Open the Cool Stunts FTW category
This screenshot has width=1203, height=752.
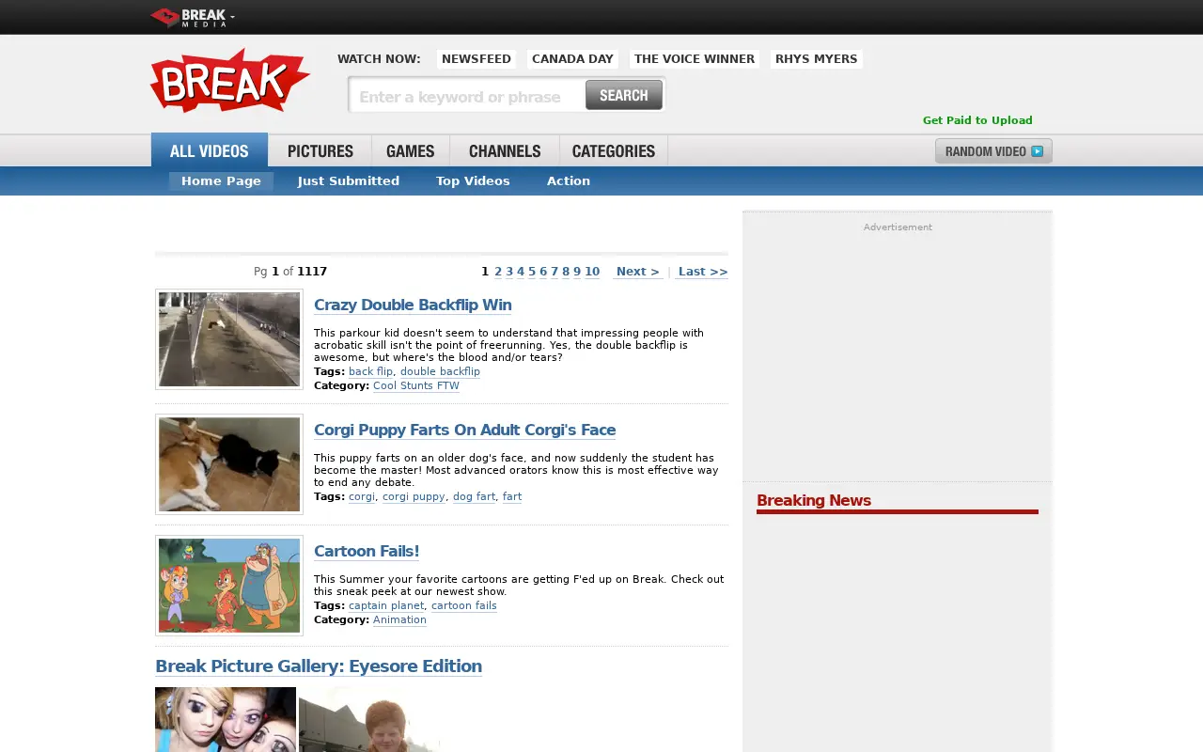(x=416, y=386)
